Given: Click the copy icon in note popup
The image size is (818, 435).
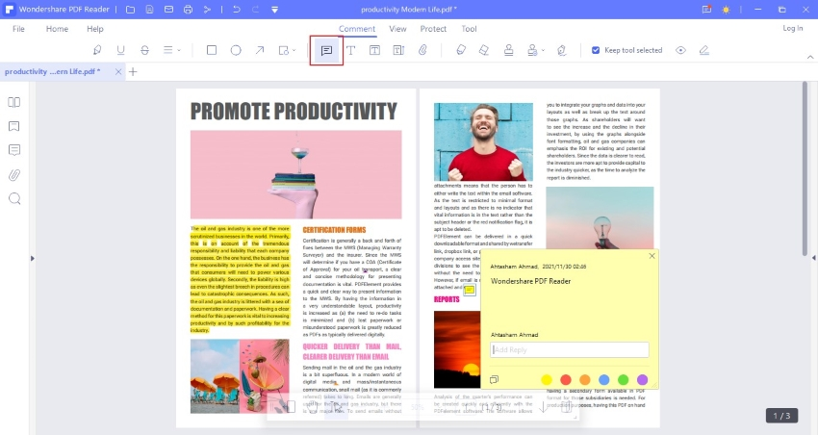Looking at the screenshot, I should coord(494,380).
